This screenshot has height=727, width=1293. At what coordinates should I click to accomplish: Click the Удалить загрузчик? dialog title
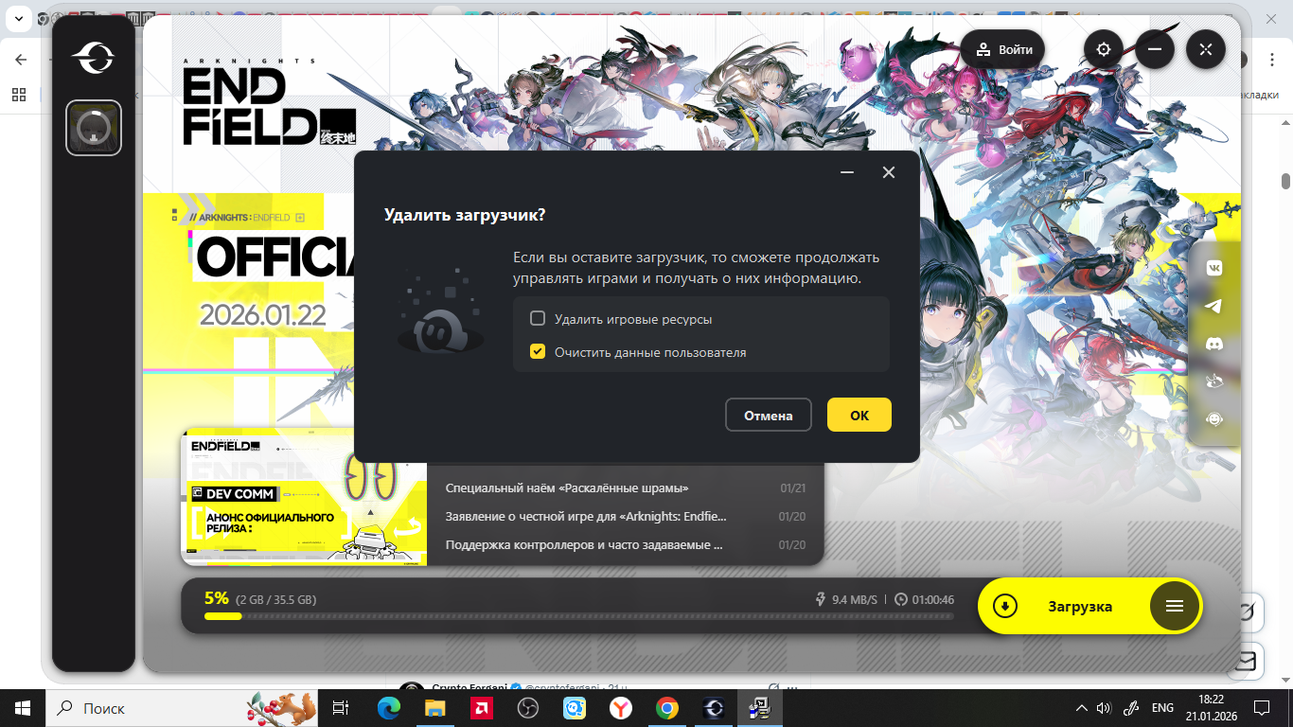tap(465, 215)
